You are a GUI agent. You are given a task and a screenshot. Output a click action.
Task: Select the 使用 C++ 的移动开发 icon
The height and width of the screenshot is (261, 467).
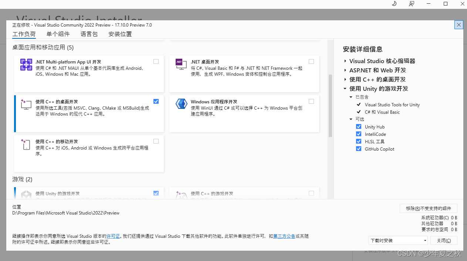click(26, 145)
